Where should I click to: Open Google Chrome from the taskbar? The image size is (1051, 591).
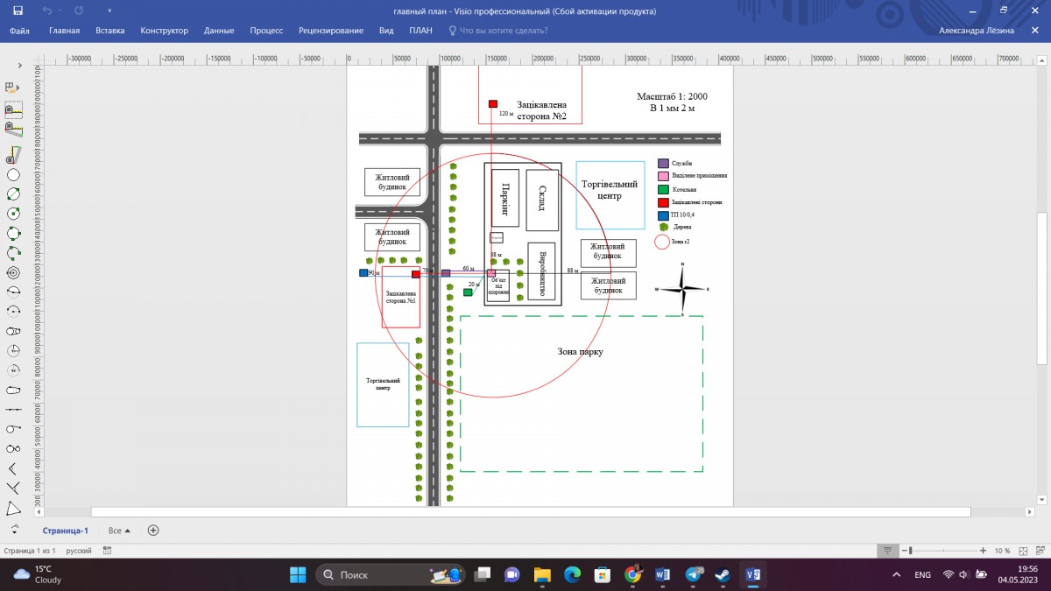[632, 575]
